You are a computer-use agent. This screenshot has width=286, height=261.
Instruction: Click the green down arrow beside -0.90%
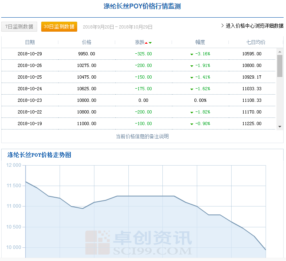[x=192, y=124]
